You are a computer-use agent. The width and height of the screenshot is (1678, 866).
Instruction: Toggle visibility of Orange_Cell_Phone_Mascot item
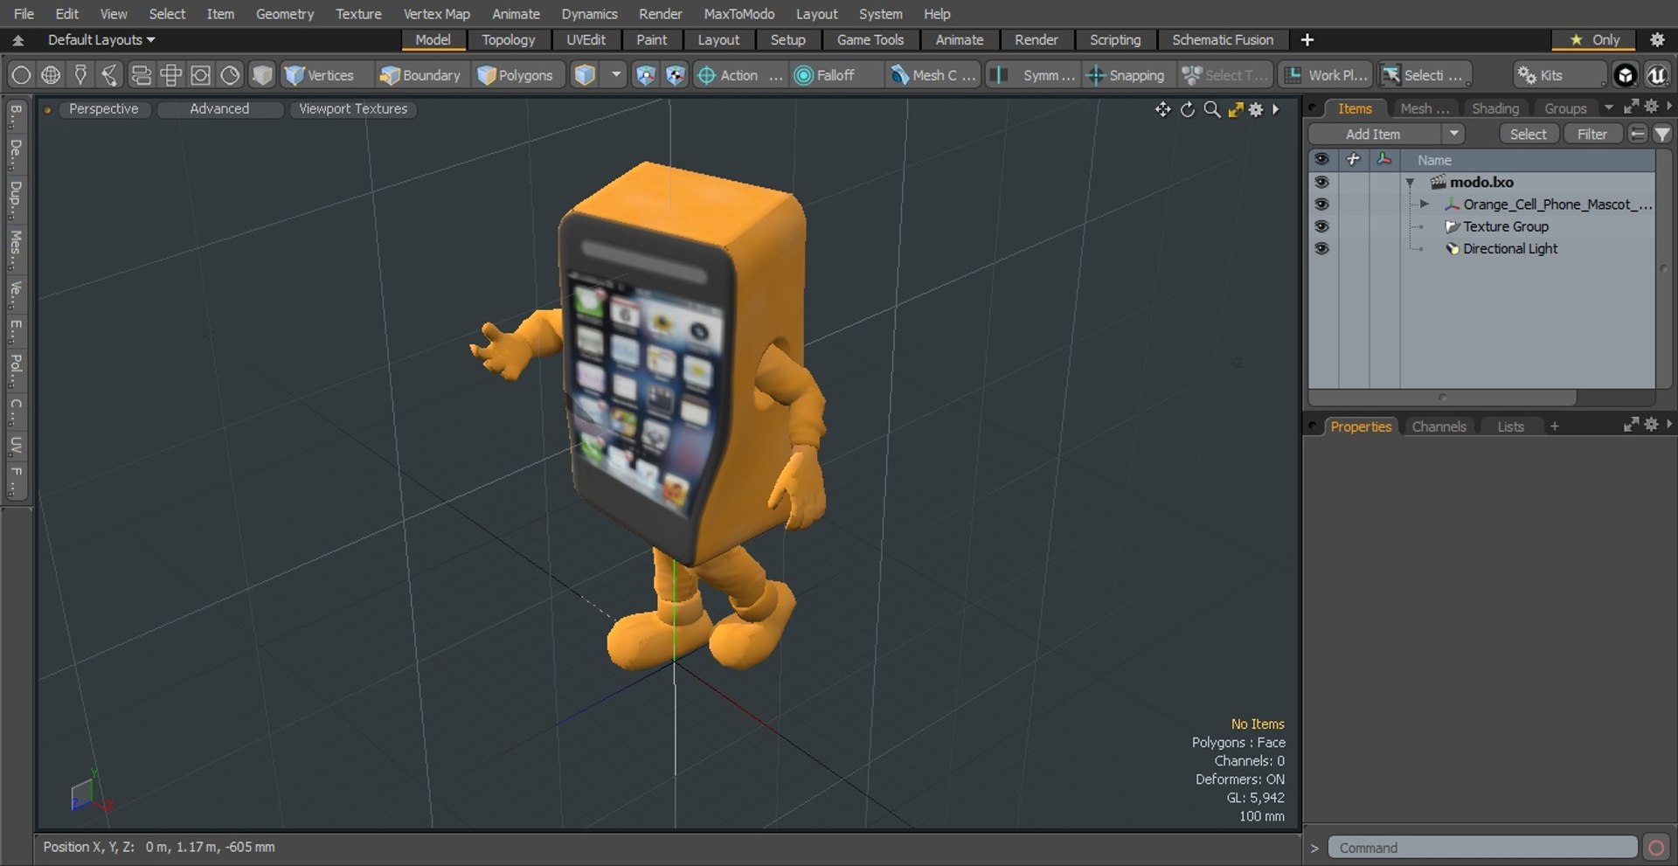[x=1321, y=204]
